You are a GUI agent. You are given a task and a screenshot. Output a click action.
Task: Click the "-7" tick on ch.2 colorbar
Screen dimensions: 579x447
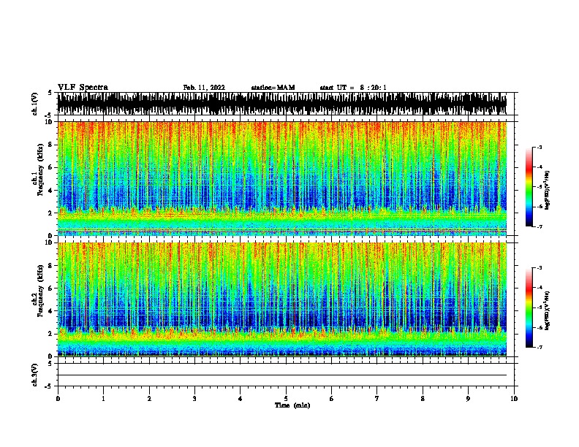(x=539, y=347)
